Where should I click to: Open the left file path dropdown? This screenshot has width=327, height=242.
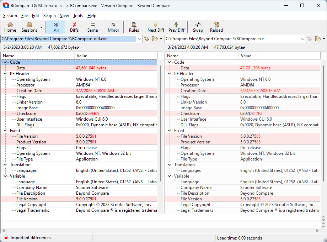pos(140,39)
